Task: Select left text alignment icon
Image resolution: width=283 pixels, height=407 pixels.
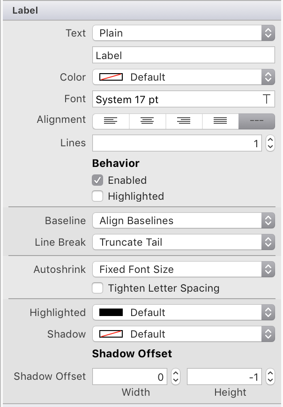Action: (111, 121)
